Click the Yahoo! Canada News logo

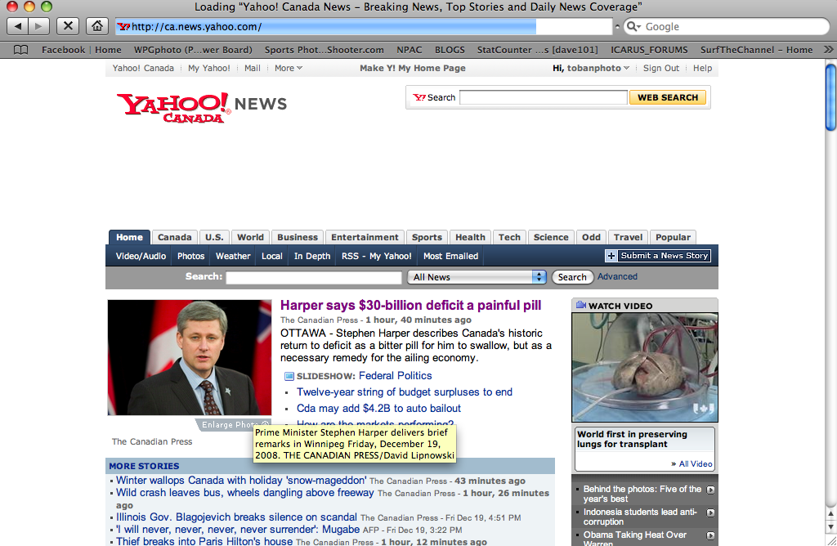[202, 107]
